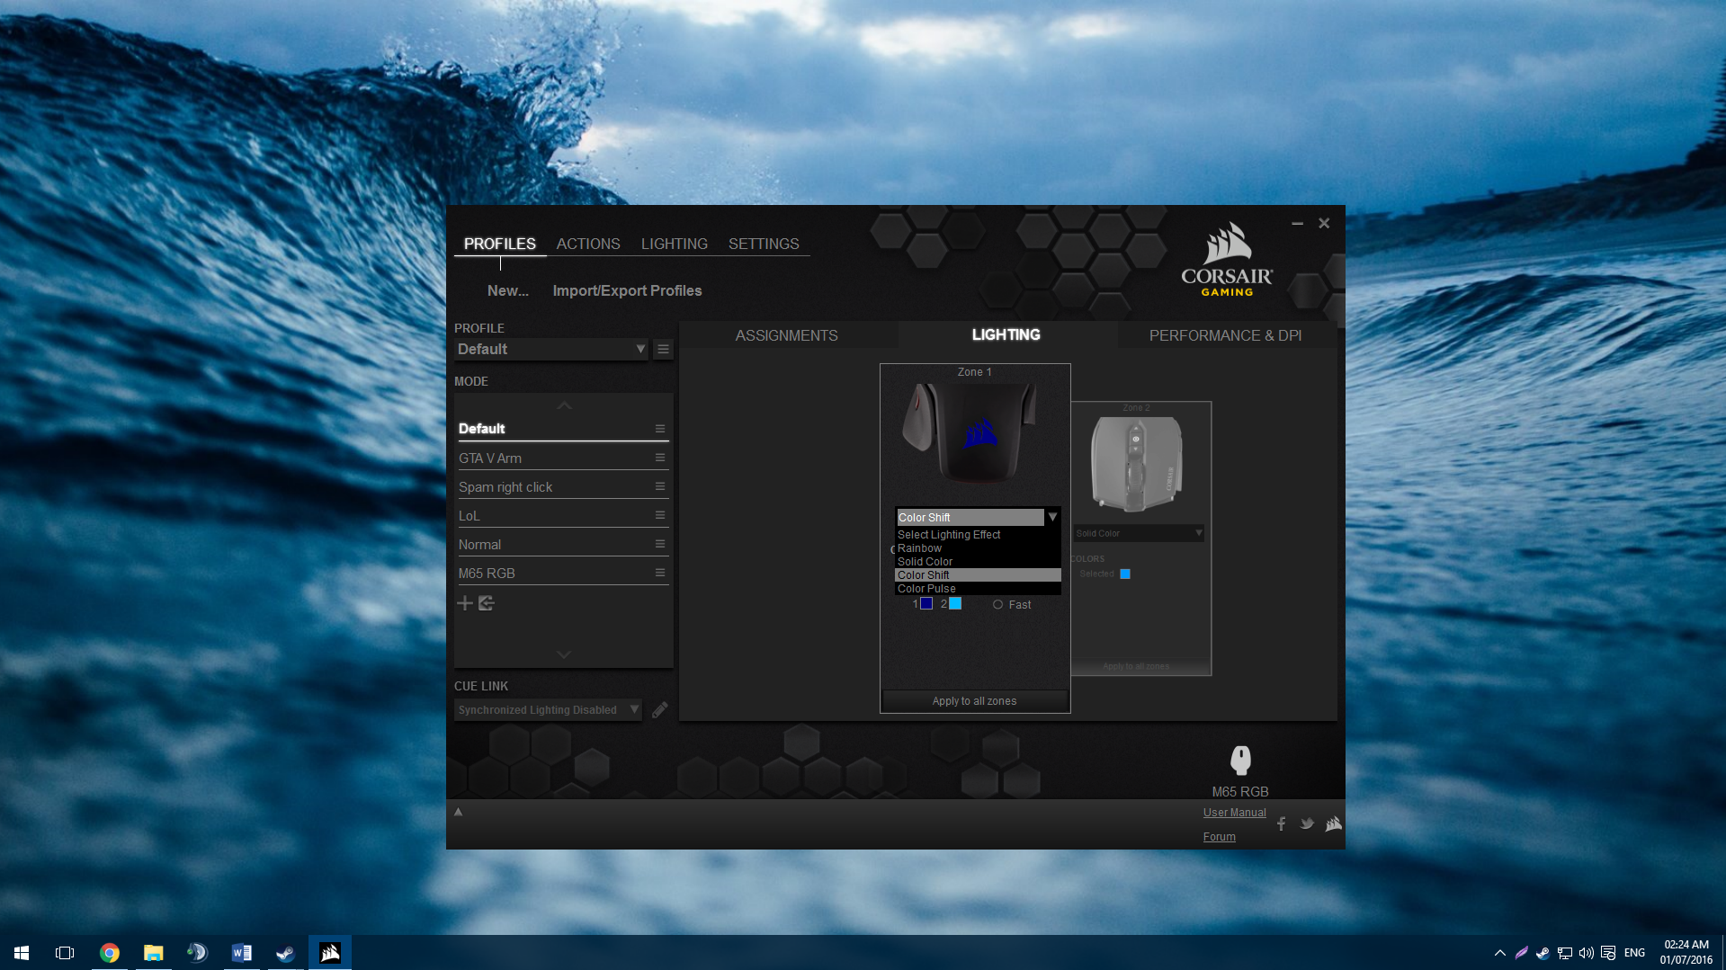Pick color swatch 1 dark blue

[926, 604]
